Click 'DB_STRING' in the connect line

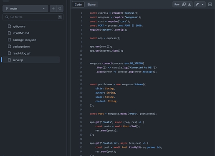click(x=137, y=63)
